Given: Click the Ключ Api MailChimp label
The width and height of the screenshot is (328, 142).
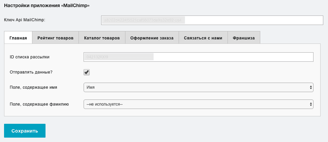Looking at the screenshot, I should [x=25, y=20].
